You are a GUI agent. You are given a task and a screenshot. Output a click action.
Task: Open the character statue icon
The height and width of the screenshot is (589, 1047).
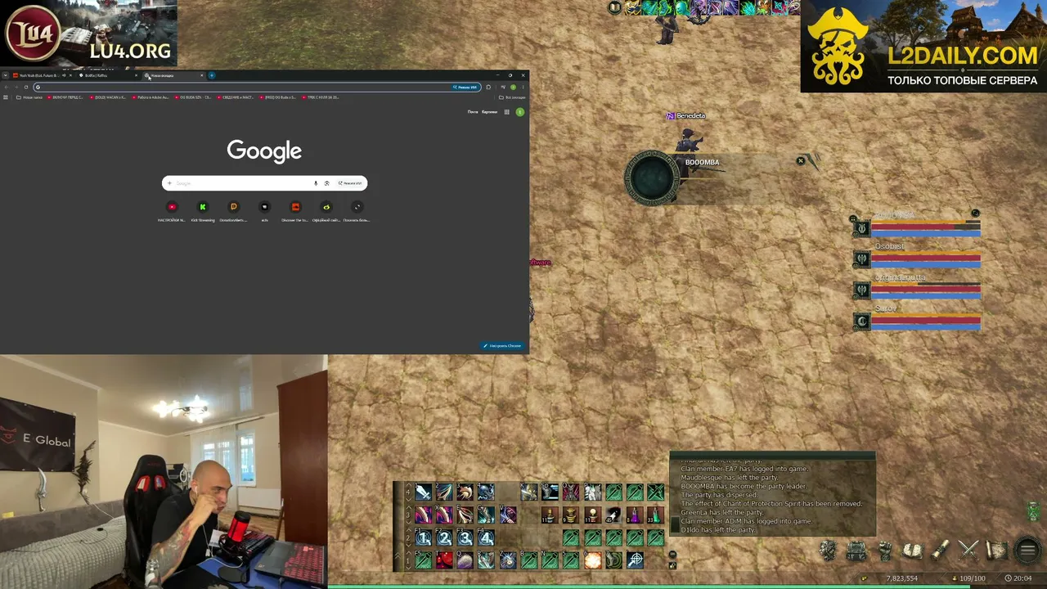[829, 551]
